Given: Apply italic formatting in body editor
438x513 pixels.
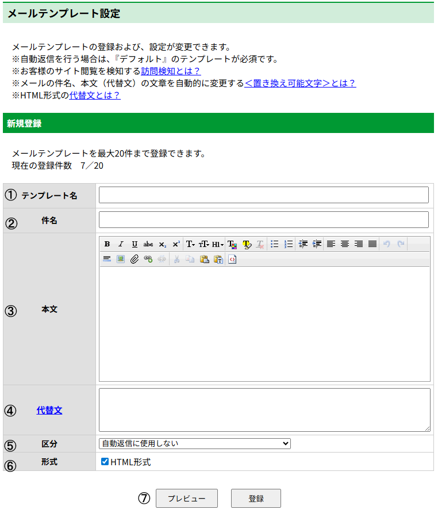Looking at the screenshot, I should pos(121,244).
